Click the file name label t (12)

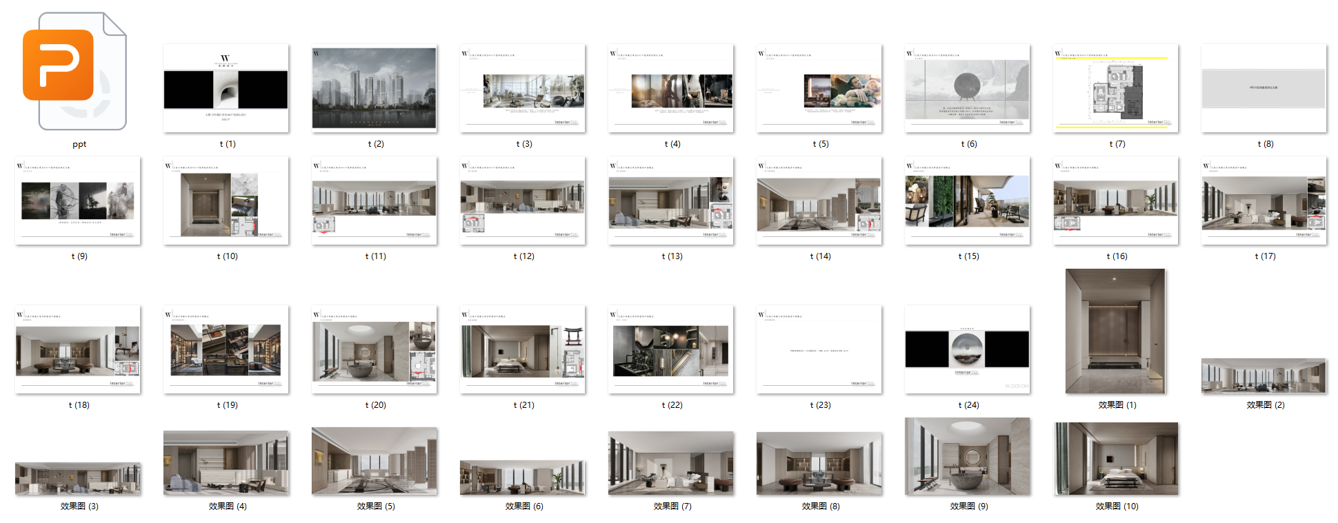[x=523, y=256]
